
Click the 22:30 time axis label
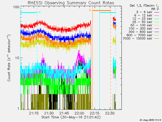pyautogui.click(x=110, y=113)
